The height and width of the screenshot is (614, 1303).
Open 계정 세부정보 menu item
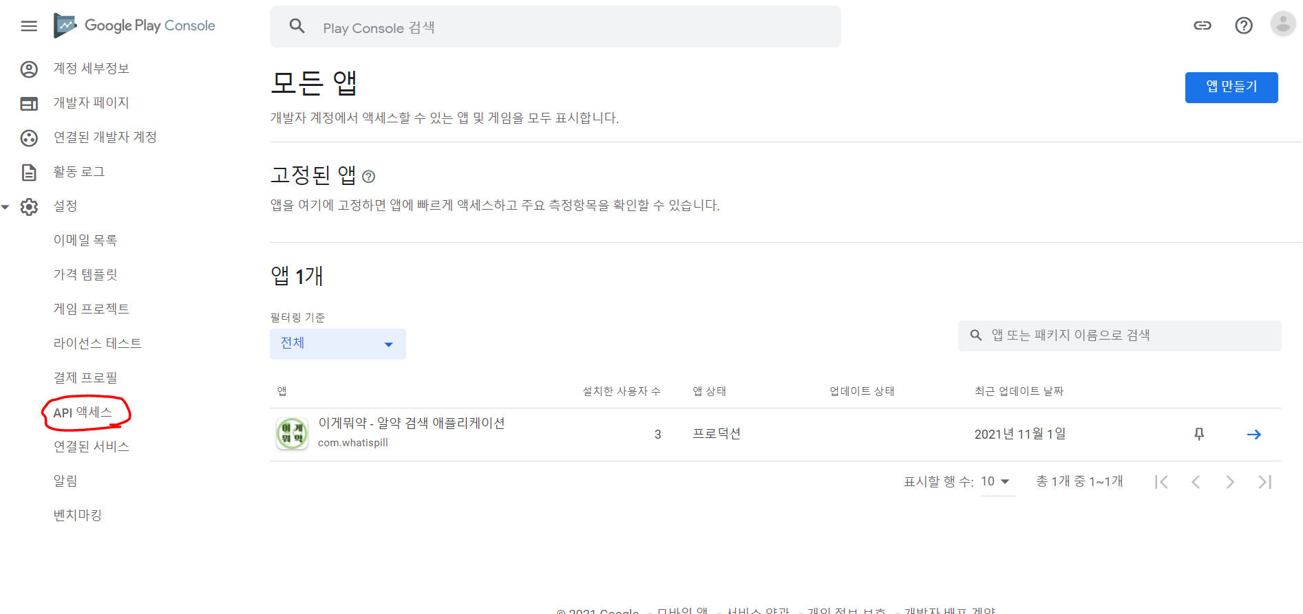point(92,68)
